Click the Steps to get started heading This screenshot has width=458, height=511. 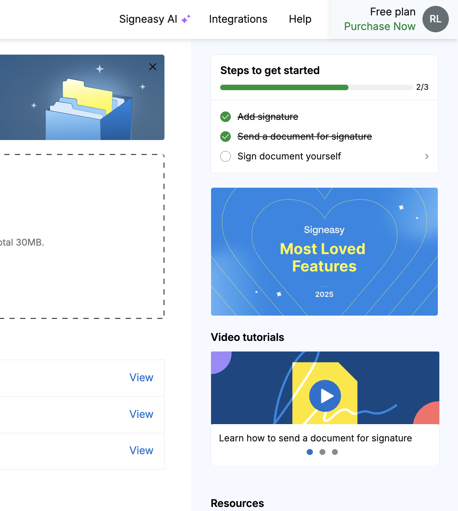tap(270, 70)
